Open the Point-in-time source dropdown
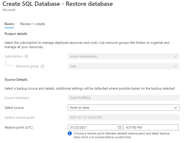 [123, 108]
